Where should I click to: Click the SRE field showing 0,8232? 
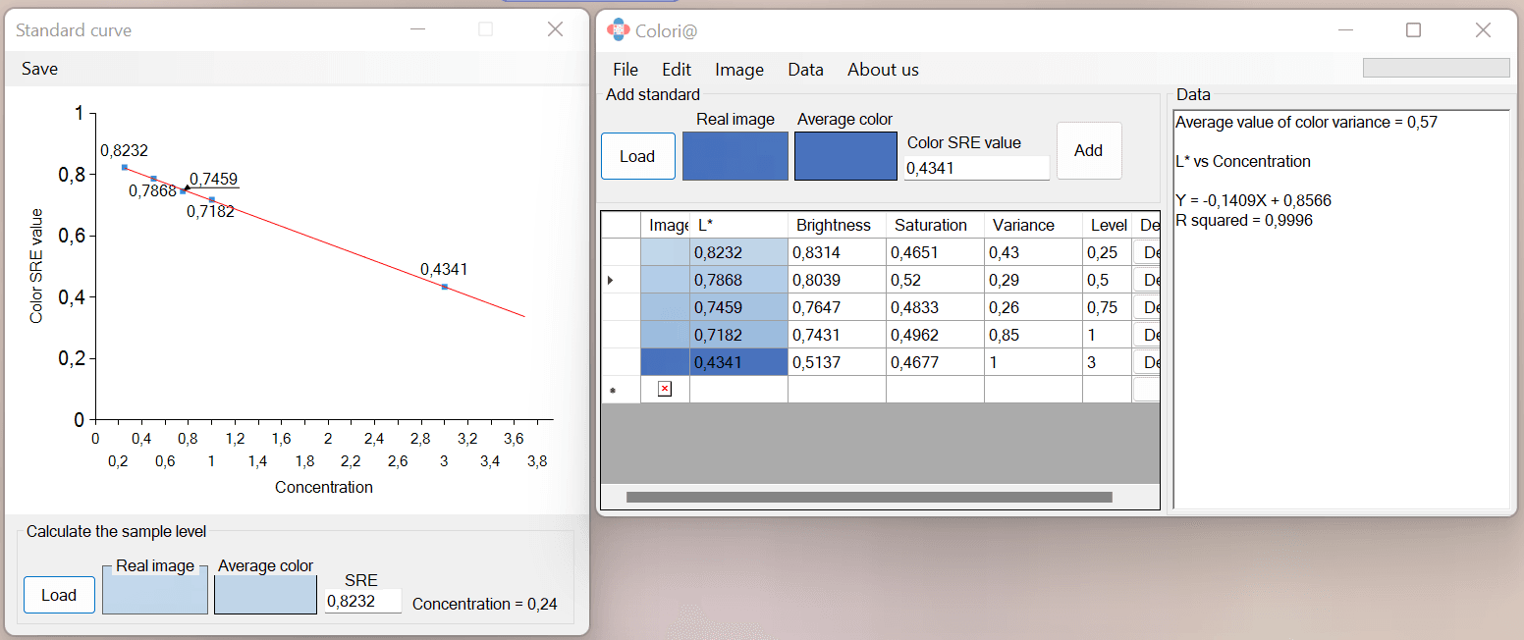pos(362,601)
